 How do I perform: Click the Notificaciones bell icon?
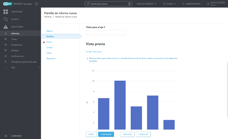click(6, 56)
